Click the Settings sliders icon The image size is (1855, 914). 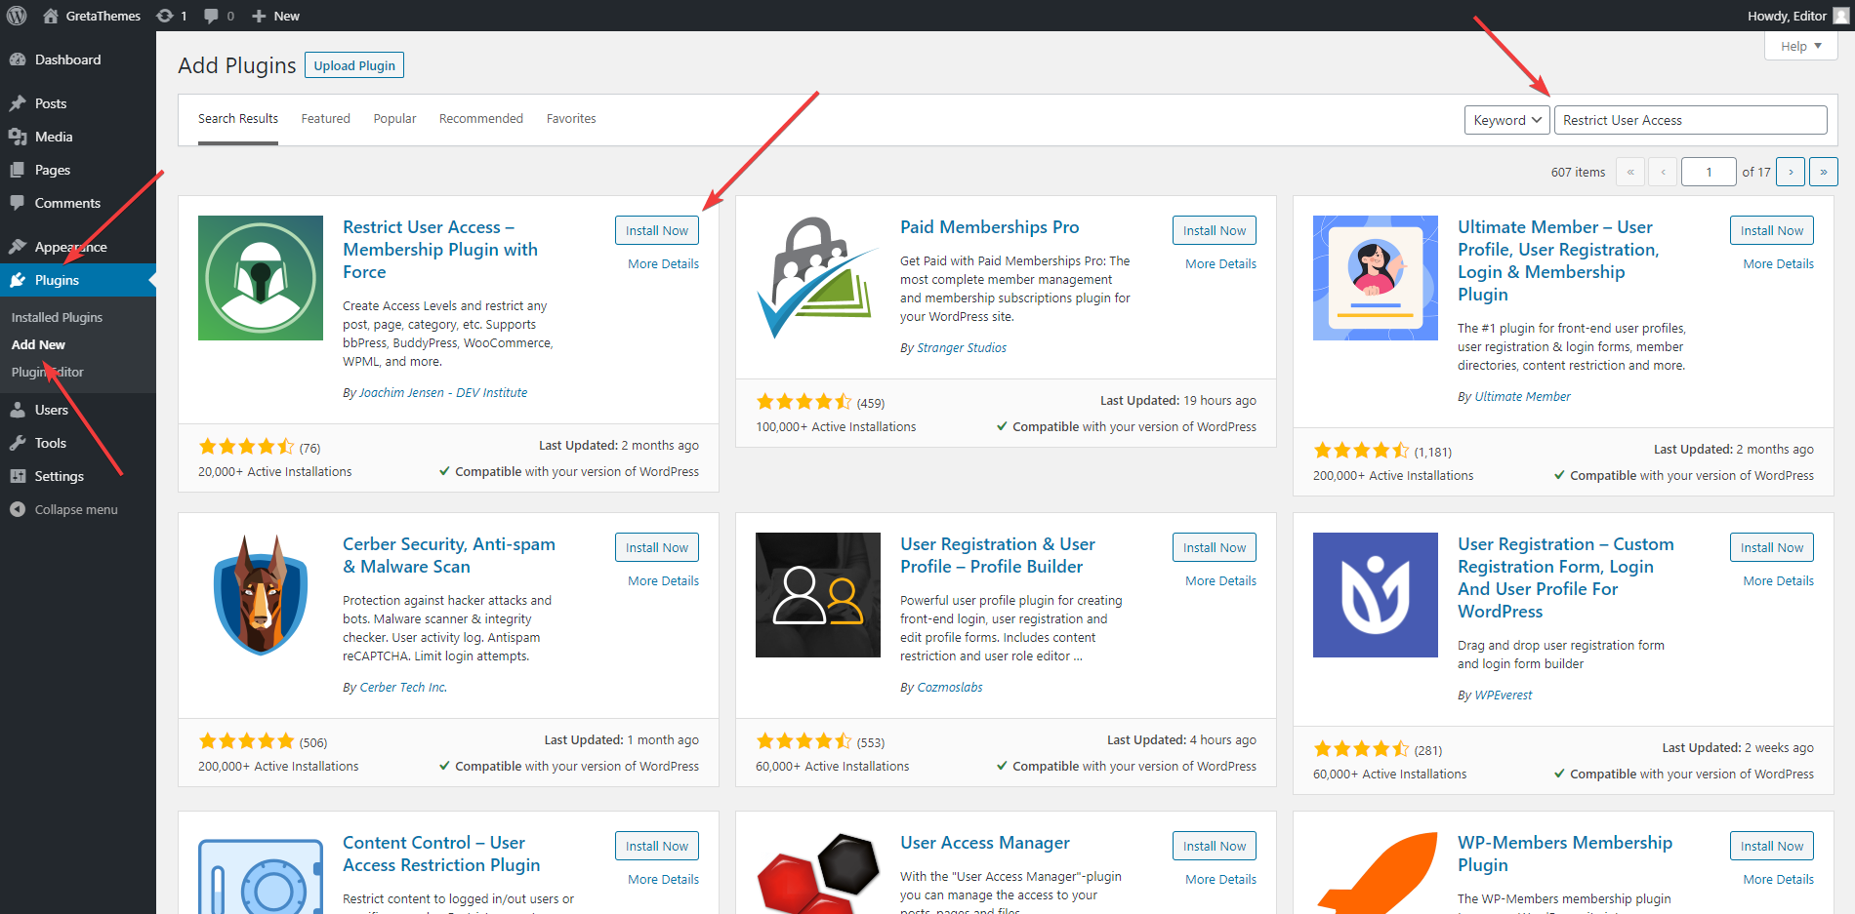[x=18, y=476]
